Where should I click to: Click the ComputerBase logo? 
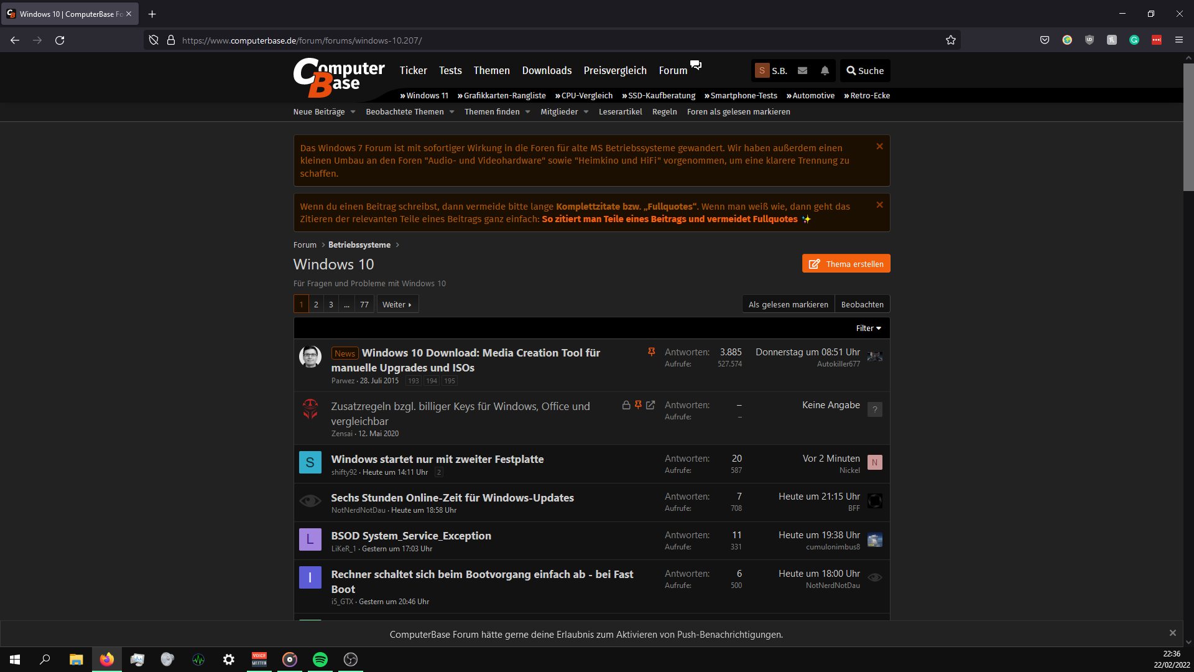(339, 77)
